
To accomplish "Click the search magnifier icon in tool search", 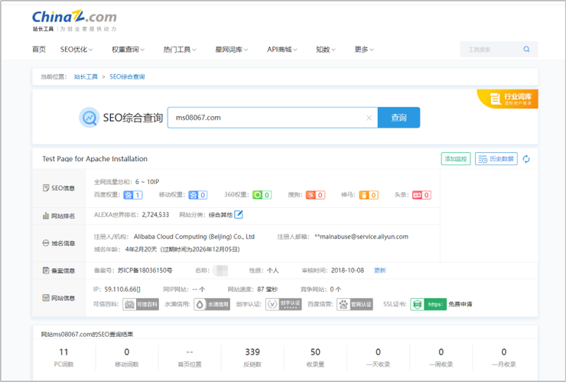I will tap(526, 50).
